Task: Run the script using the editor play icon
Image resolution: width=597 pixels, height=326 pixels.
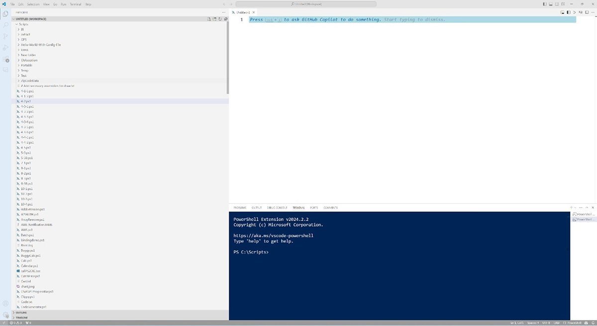Action: (575, 11)
